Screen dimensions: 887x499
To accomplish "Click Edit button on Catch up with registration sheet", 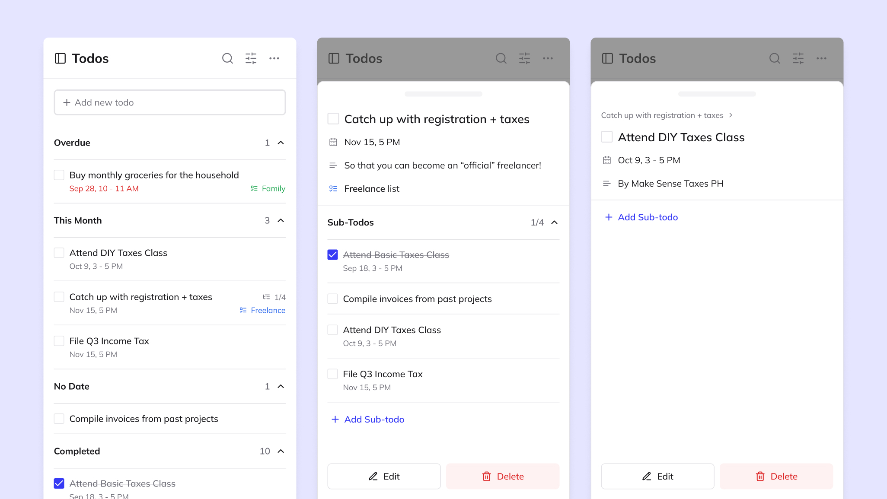I will click(384, 477).
